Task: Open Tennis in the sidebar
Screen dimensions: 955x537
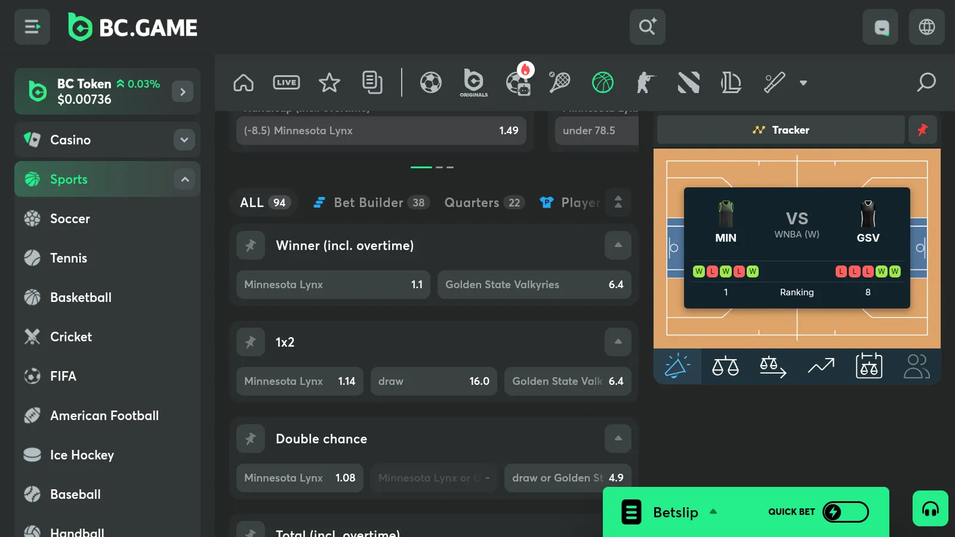Action: coord(69,258)
